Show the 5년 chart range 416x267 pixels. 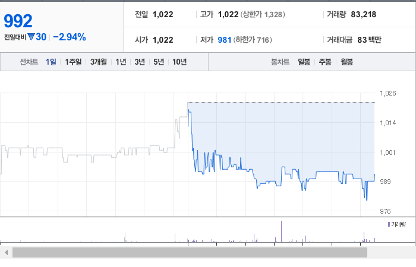point(159,62)
